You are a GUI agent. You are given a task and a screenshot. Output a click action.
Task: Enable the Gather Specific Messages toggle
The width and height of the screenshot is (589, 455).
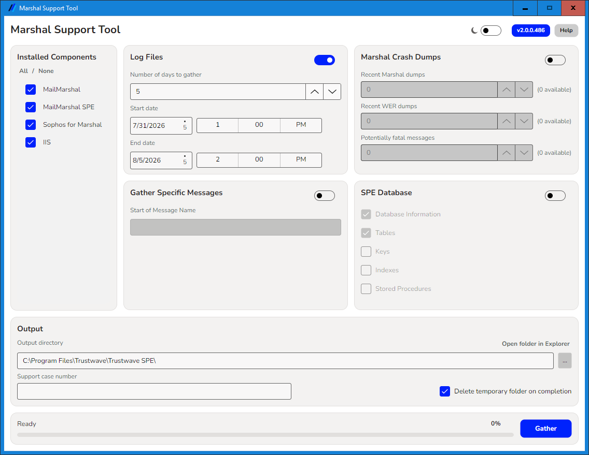[325, 196]
